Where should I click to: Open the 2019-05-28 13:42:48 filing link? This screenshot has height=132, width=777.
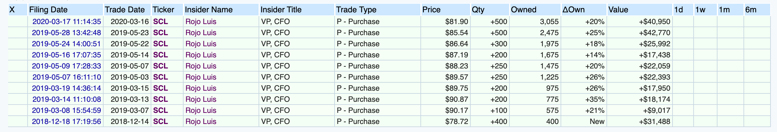pos(66,33)
